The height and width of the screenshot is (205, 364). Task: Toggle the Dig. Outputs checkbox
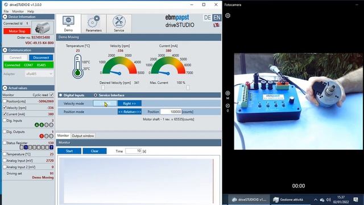[x=5, y=132]
